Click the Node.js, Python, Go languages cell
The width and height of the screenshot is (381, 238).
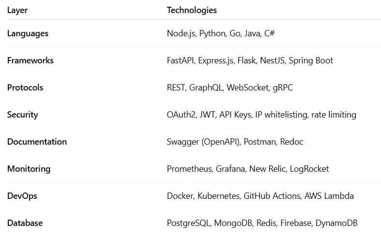[x=221, y=33]
